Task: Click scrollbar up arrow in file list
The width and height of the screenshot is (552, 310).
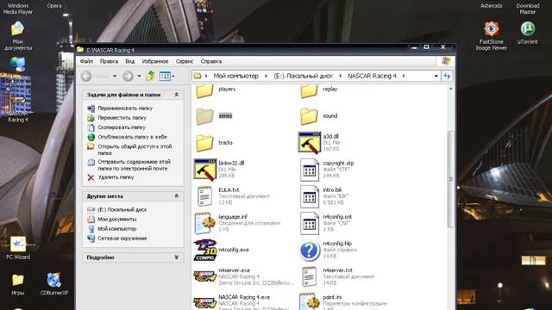Action: (451, 89)
